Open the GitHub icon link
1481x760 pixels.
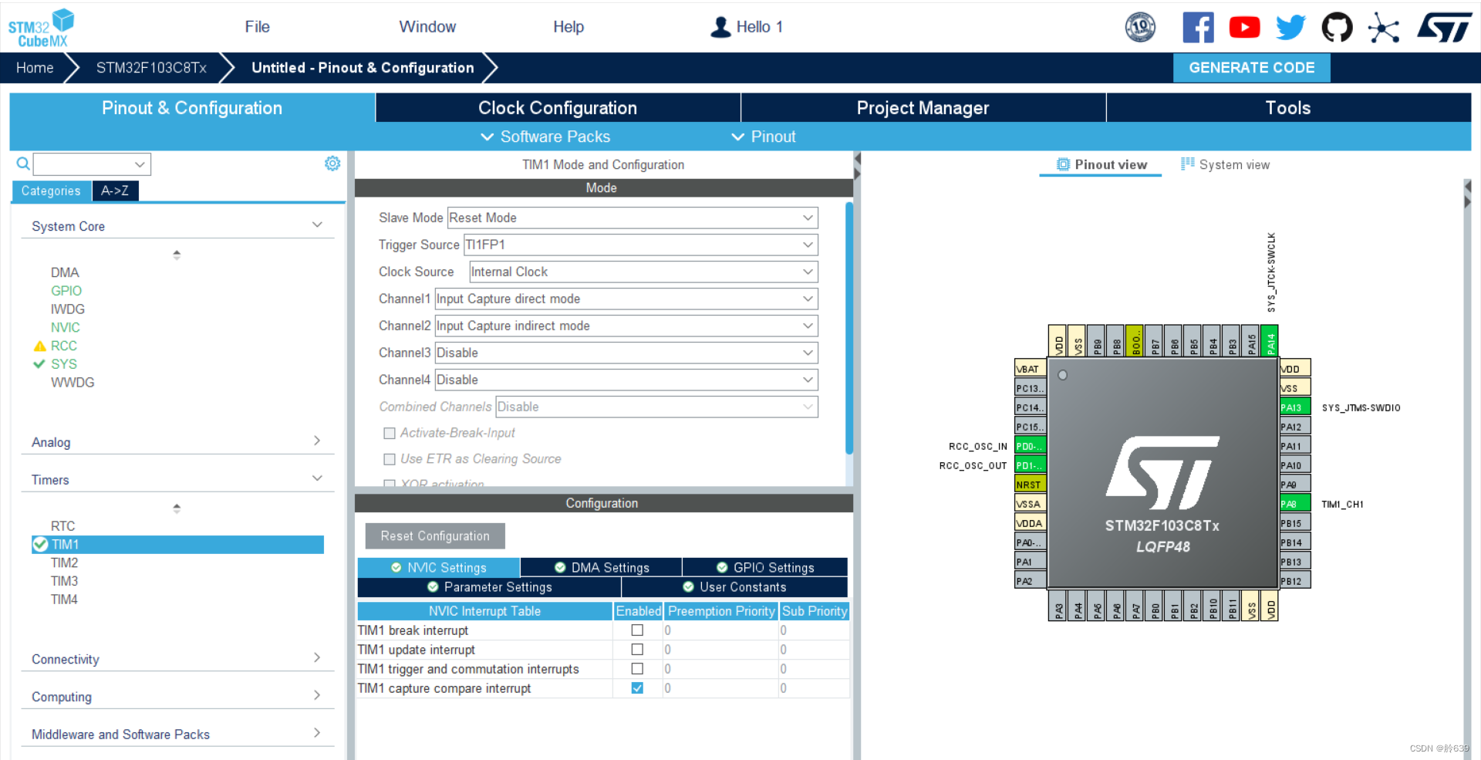1337,28
